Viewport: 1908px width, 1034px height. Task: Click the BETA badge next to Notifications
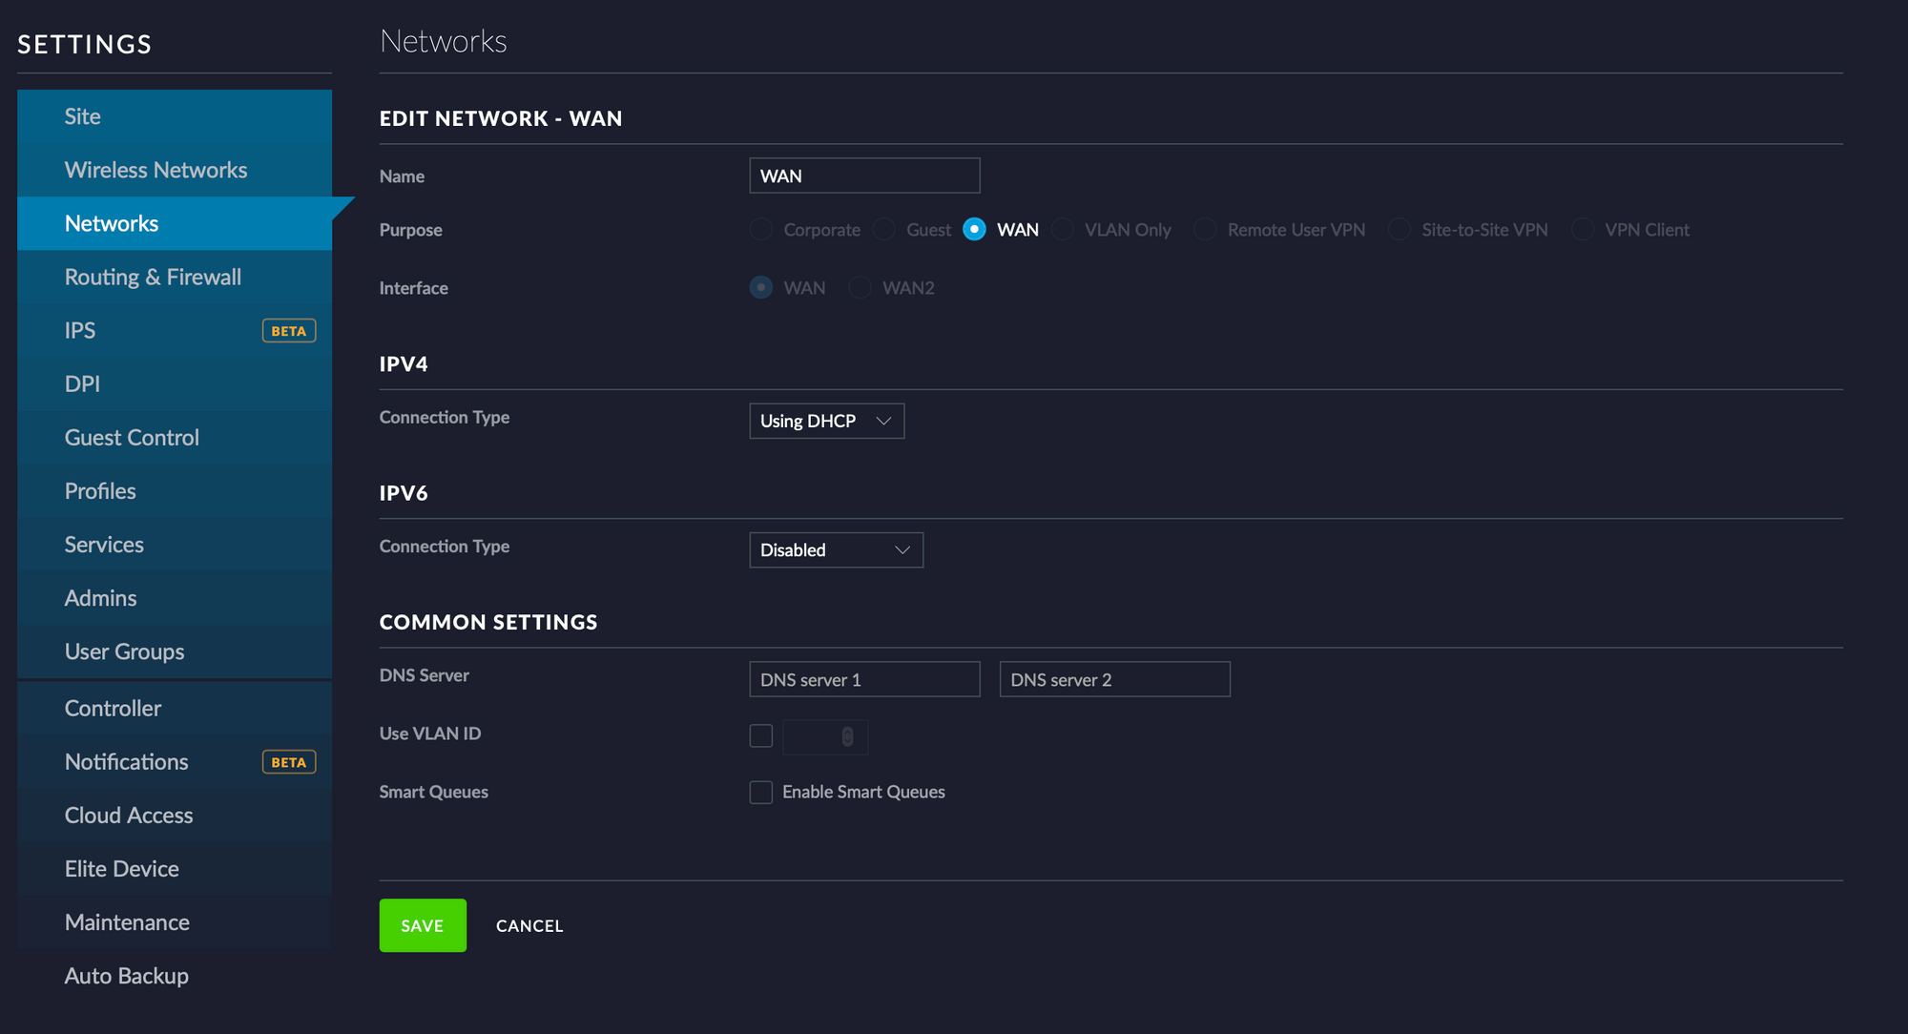point(289,762)
